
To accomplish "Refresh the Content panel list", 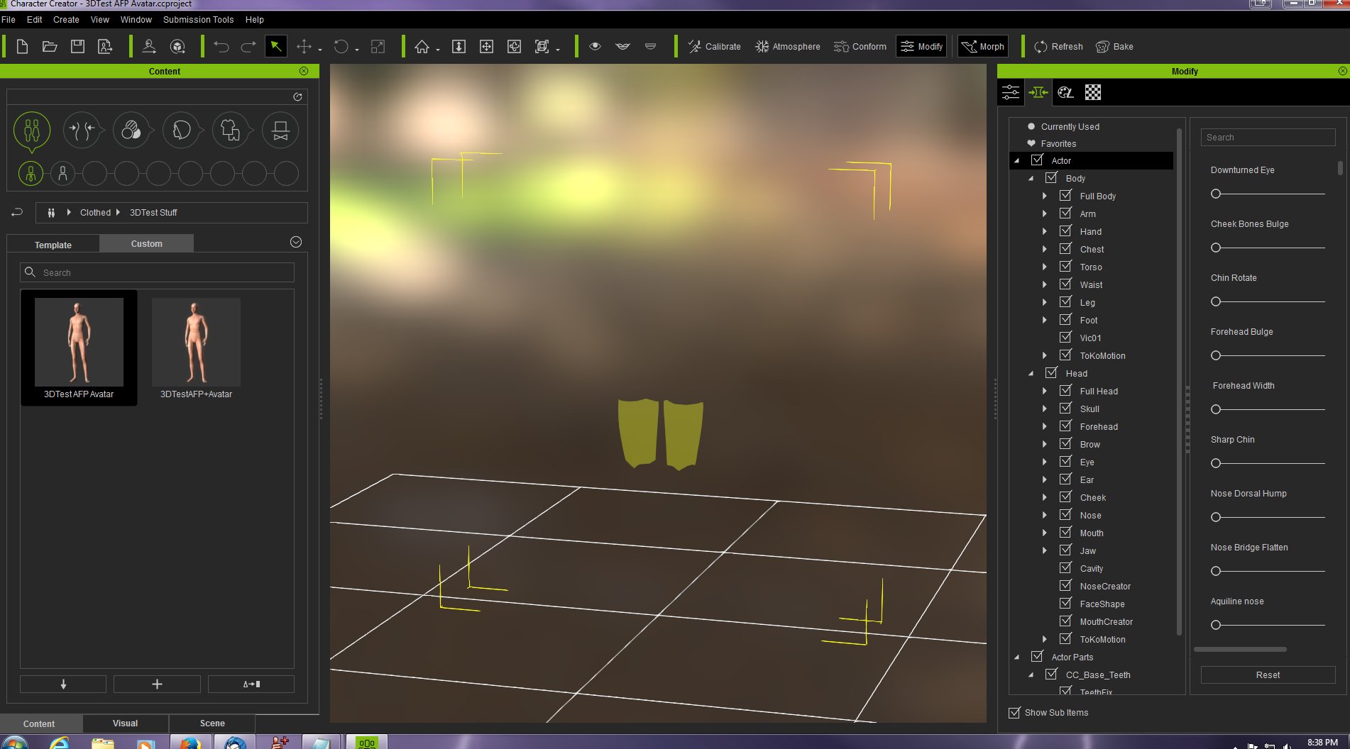I will pos(297,97).
